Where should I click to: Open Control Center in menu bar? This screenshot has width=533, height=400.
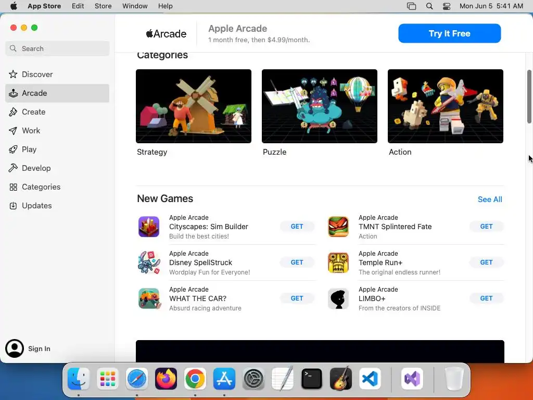coord(446,6)
